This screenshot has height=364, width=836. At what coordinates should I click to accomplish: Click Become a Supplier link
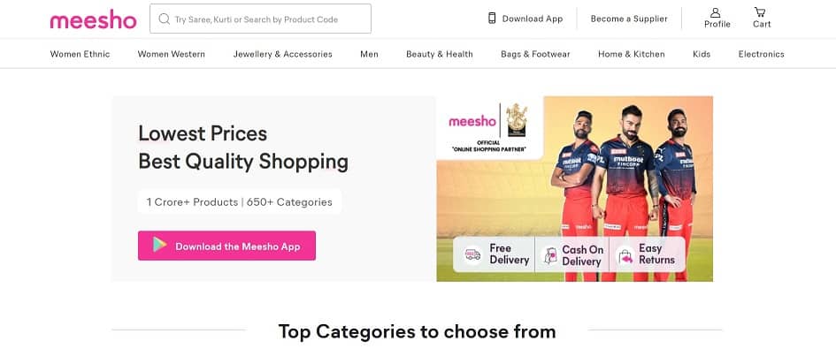[629, 19]
